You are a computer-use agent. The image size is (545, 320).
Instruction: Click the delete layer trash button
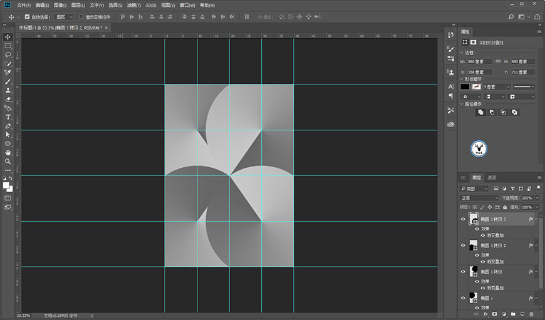coord(531,314)
